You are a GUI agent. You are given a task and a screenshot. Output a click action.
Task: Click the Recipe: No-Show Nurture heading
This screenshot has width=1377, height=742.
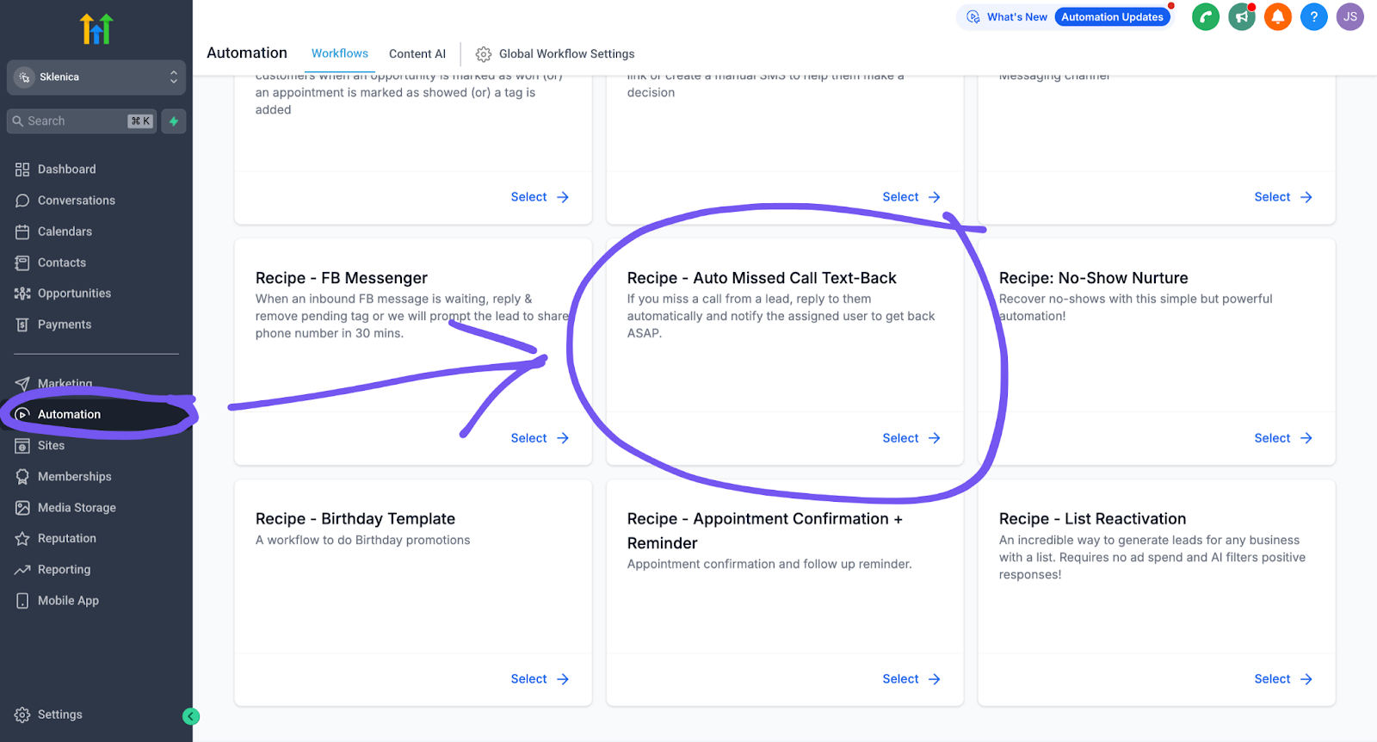point(1093,278)
